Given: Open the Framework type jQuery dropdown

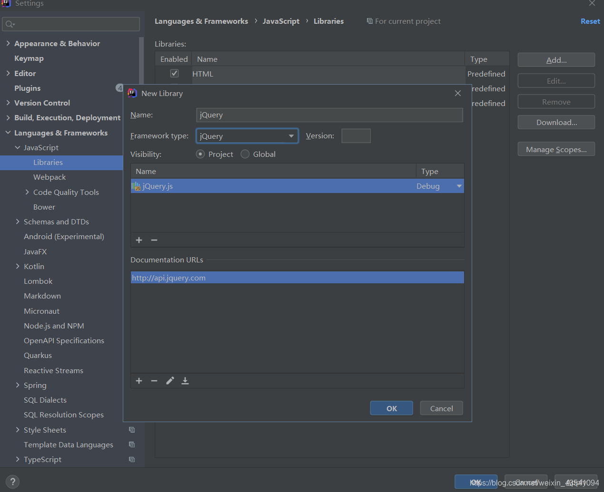Looking at the screenshot, I should [x=247, y=136].
